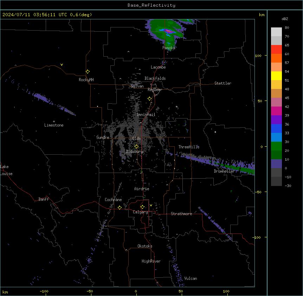Click the Sundre city label
303x296 pixels.
(x=103, y=137)
